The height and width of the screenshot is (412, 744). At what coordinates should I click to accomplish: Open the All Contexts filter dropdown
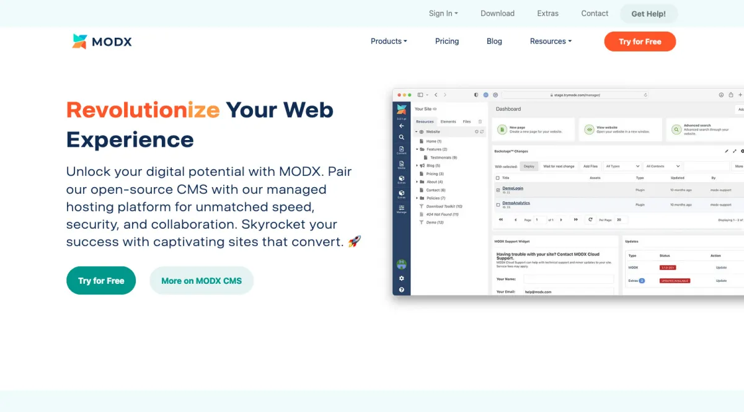663,166
